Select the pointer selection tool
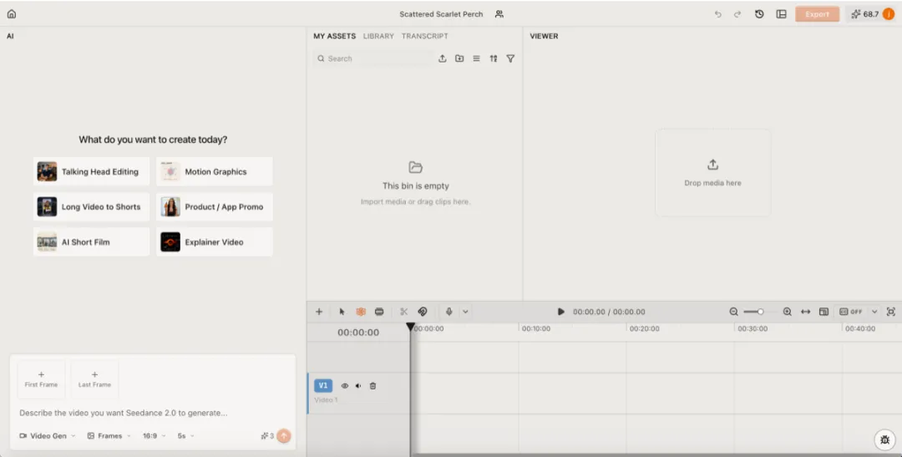This screenshot has height=457, width=902. [x=342, y=312]
